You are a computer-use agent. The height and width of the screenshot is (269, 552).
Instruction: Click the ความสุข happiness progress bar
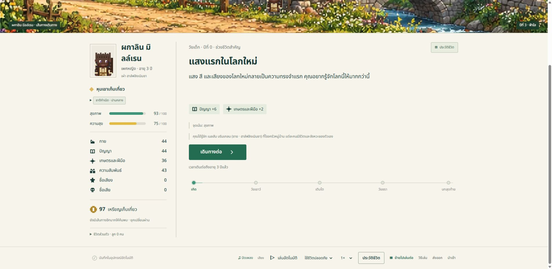pos(127,123)
